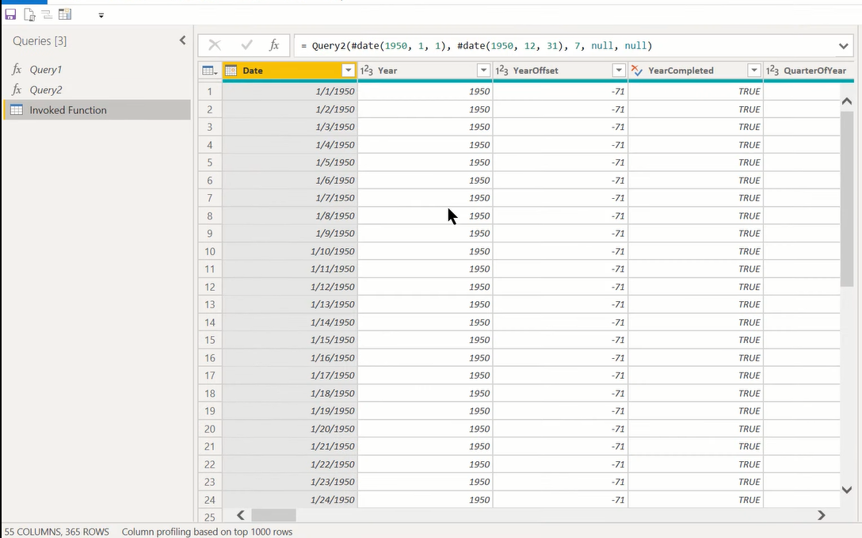Click the cell with date 1/20/1950
The height and width of the screenshot is (538, 862).
click(290, 429)
